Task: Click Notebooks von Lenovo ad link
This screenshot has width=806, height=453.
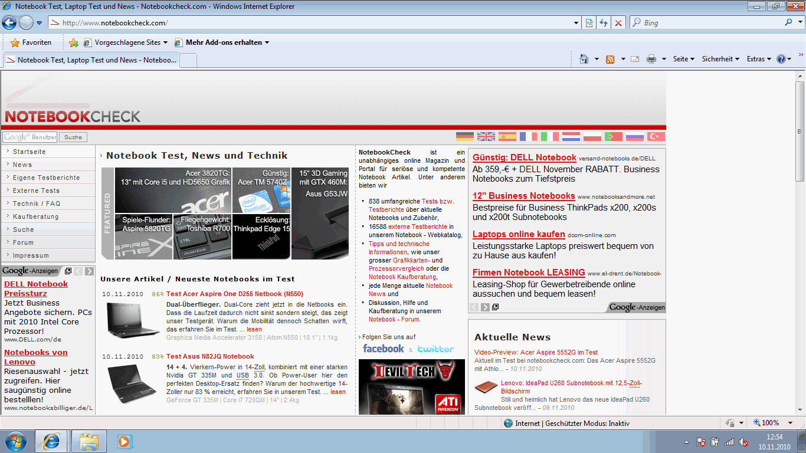Action: (x=36, y=357)
